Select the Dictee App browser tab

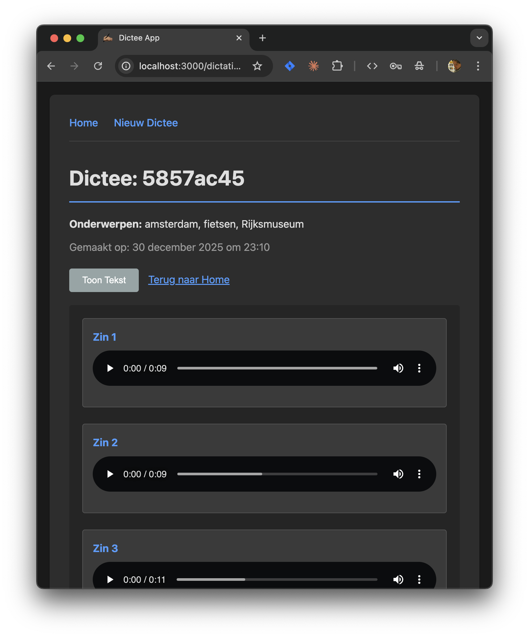(139, 38)
